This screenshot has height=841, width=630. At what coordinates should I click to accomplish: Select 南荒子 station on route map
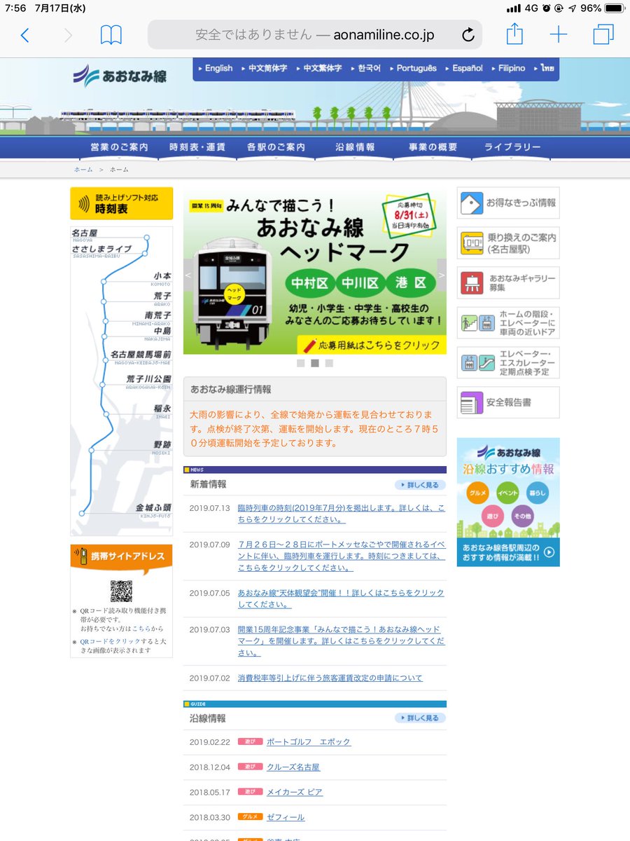[x=157, y=317]
